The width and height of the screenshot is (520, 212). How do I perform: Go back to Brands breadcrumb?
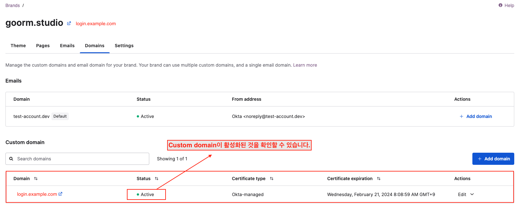(x=12, y=5)
